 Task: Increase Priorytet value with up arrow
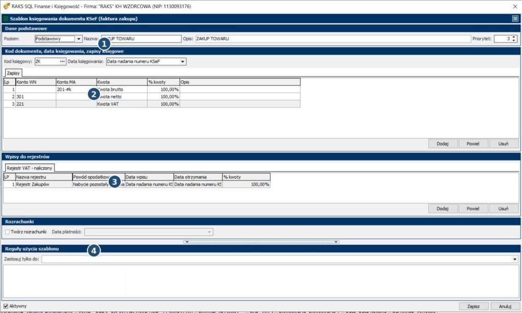tap(514, 37)
